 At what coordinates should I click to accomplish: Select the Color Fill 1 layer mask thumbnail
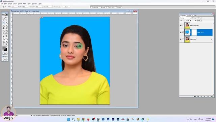pyautogui.click(x=194, y=33)
